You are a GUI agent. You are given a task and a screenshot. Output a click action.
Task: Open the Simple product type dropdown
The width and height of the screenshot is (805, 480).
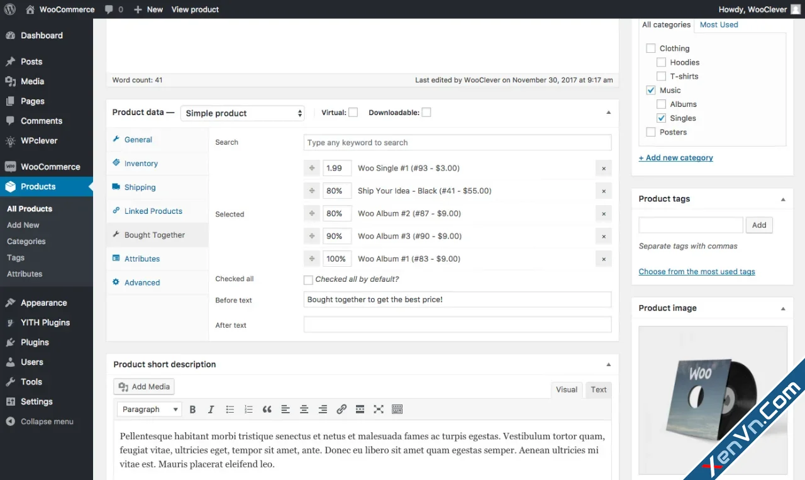[x=243, y=113]
